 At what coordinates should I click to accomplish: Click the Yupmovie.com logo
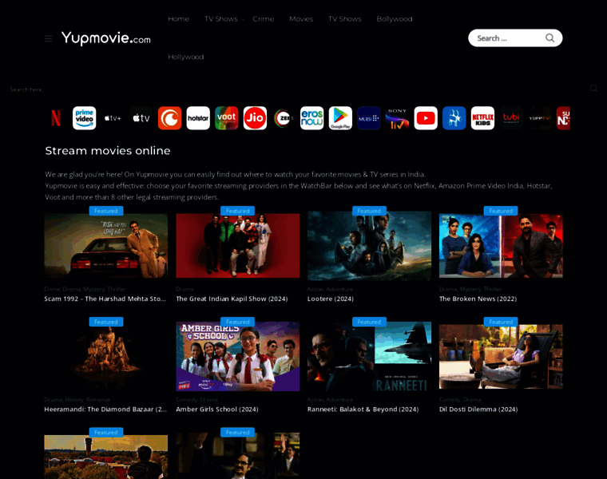pos(105,38)
